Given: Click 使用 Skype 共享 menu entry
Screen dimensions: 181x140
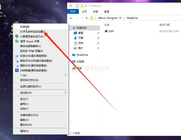Looking at the screenshot, I should [x=41, y=41].
